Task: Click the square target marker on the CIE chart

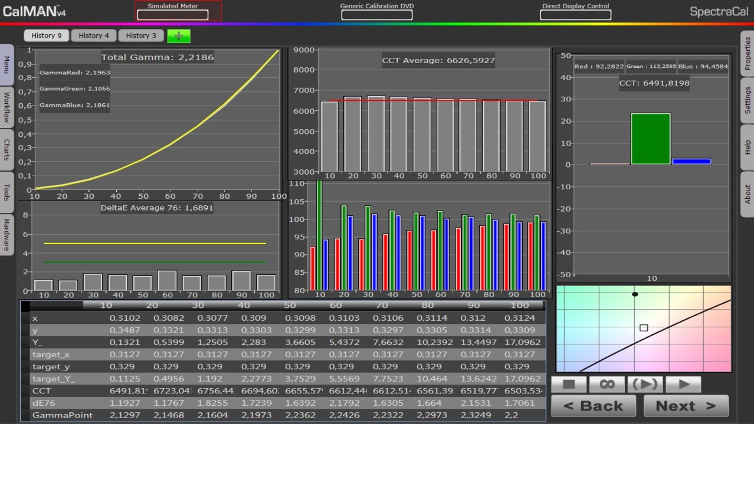Action: pos(644,327)
